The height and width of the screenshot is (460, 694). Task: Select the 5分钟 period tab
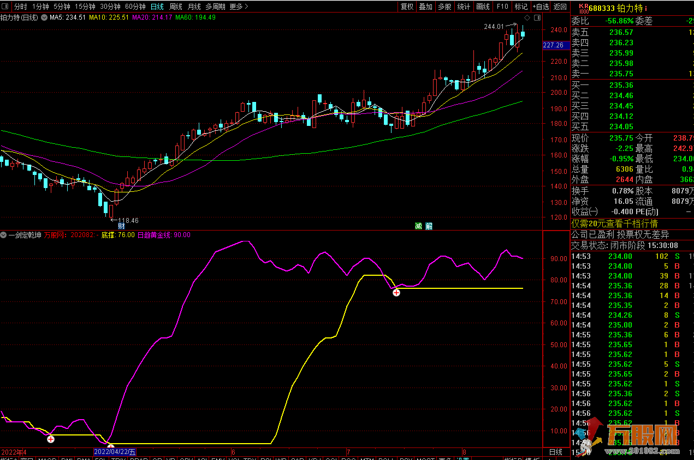62,7
